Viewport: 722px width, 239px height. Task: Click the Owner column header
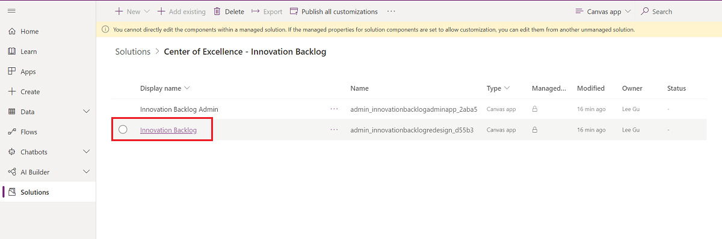point(632,88)
